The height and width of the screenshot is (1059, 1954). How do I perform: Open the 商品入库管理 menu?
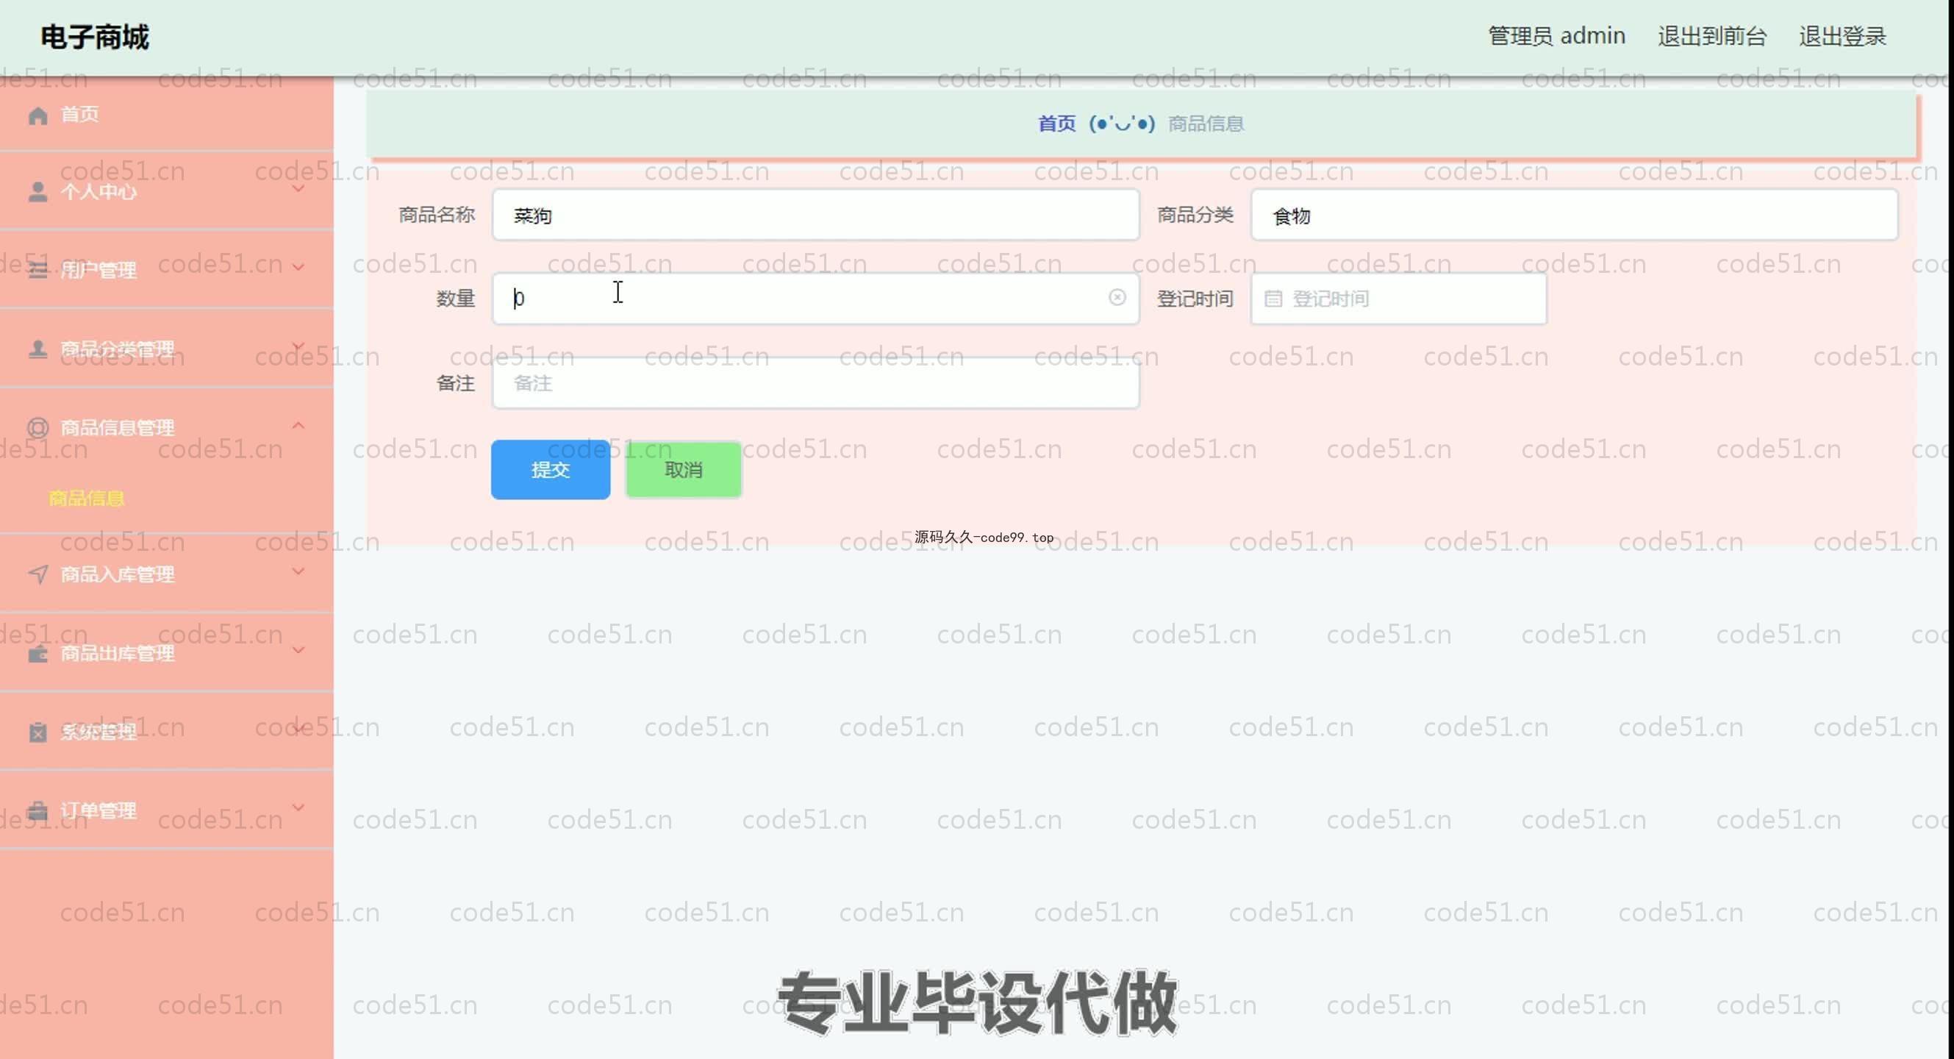167,574
